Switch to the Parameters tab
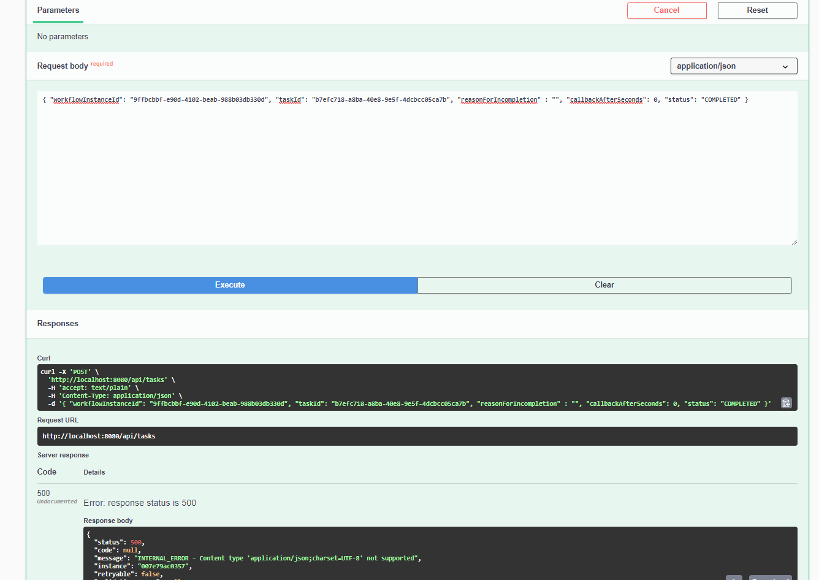This screenshot has height=580, width=819. tap(58, 10)
